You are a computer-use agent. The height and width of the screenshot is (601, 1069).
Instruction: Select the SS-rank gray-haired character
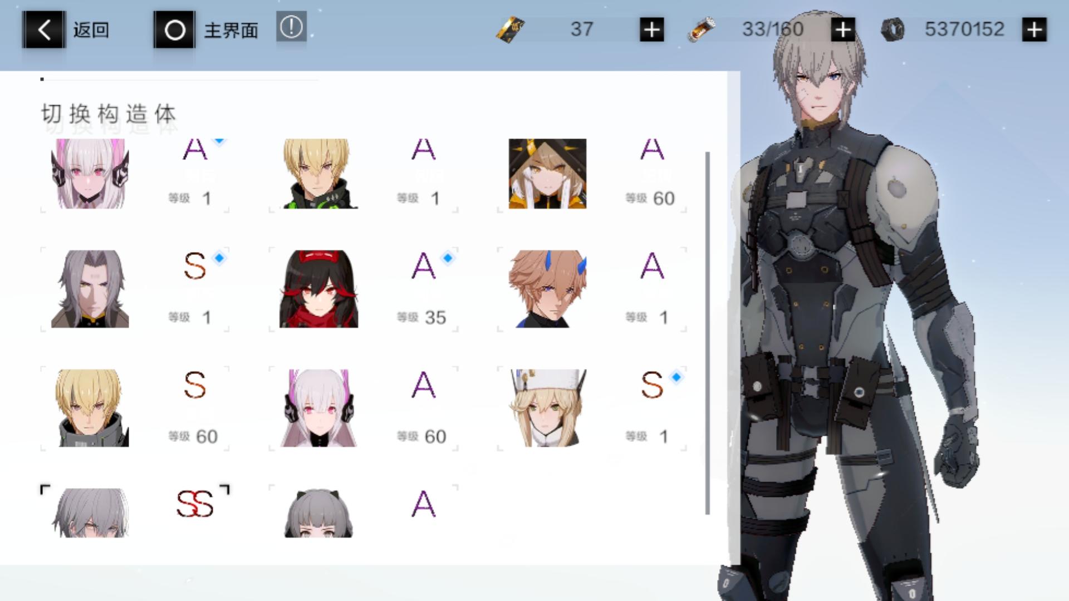(x=90, y=513)
